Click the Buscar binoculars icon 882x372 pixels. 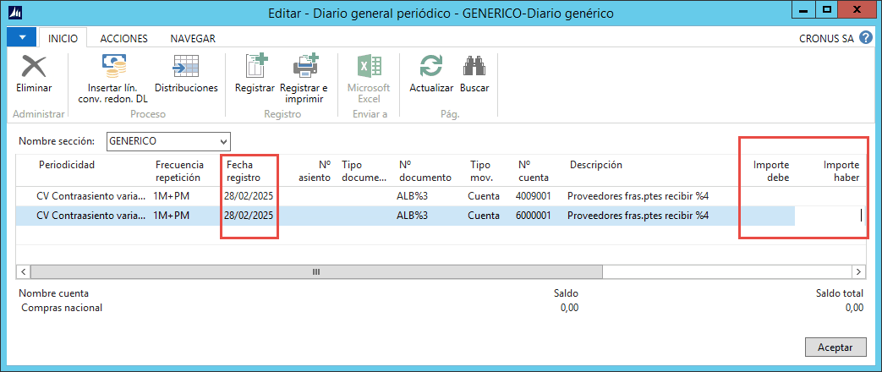tap(474, 67)
